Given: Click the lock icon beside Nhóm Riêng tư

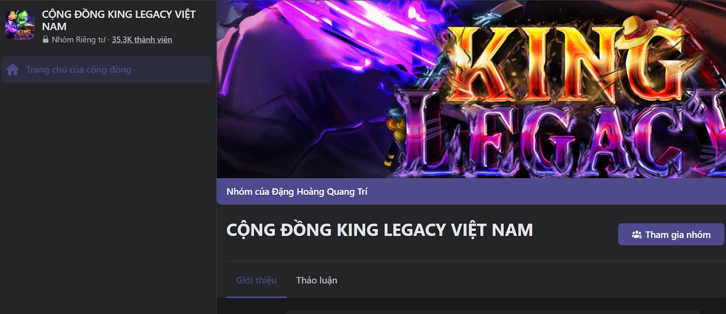Looking at the screenshot, I should 45,39.
